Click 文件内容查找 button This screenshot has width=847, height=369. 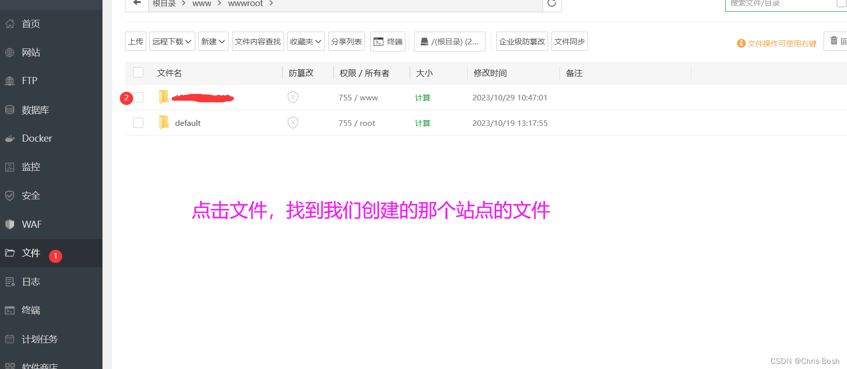tap(258, 41)
